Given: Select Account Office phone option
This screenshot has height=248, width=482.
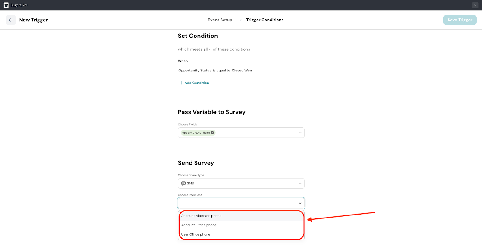Looking at the screenshot, I should tap(199, 225).
